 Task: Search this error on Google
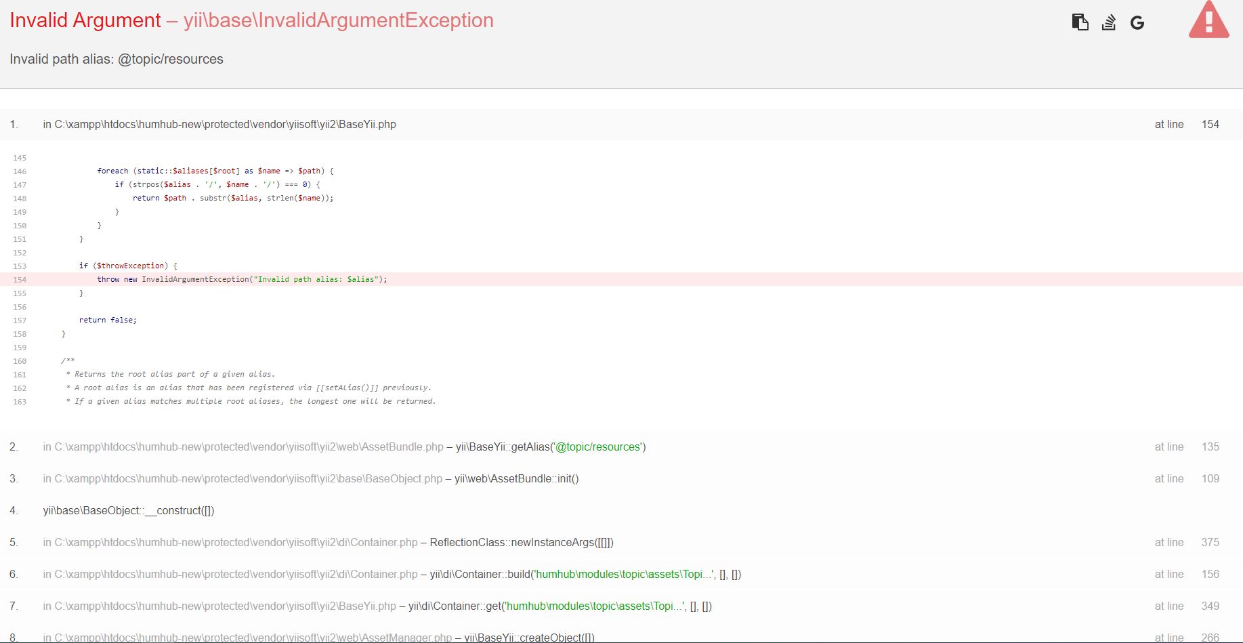point(1137,21)
